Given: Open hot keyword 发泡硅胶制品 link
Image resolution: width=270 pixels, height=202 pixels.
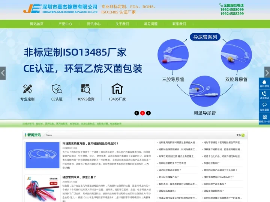Looking at the screenshot, I should click(x=88, y=123).
